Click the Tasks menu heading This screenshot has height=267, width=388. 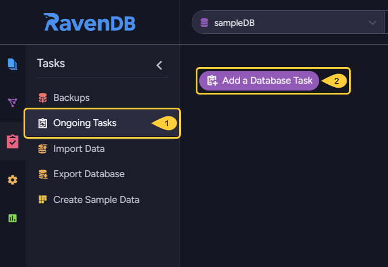coord(51,64)
